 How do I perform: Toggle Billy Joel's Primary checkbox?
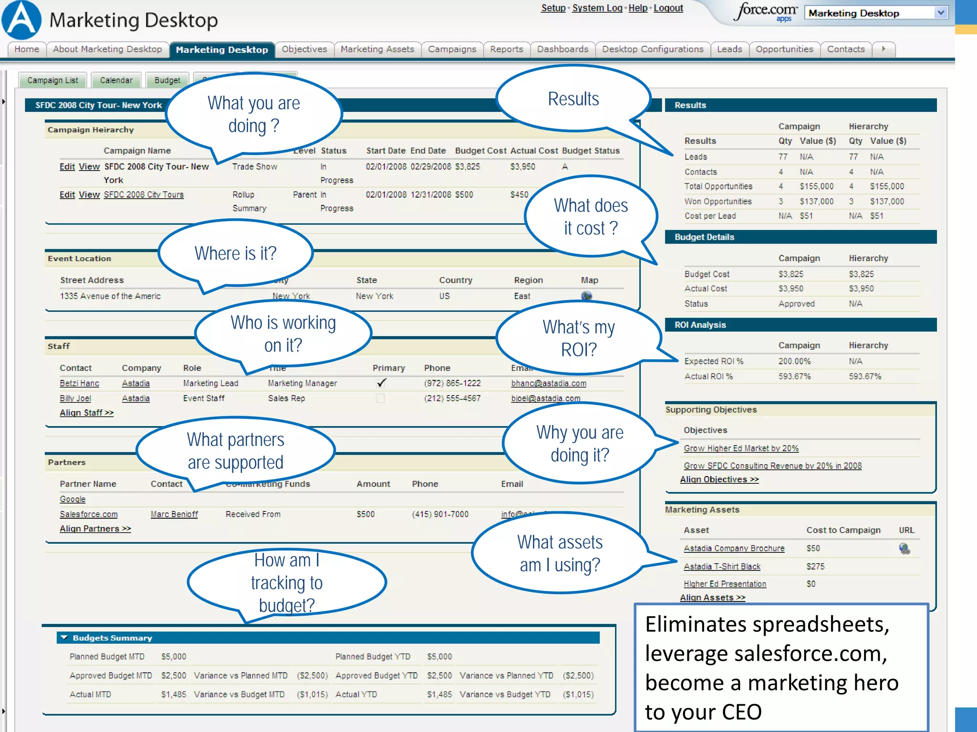[x=380, y=398]
